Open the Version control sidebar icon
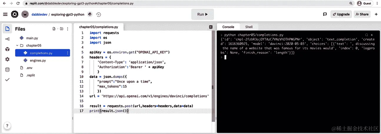The image size is (381, 134). click(x=7, y=39)
